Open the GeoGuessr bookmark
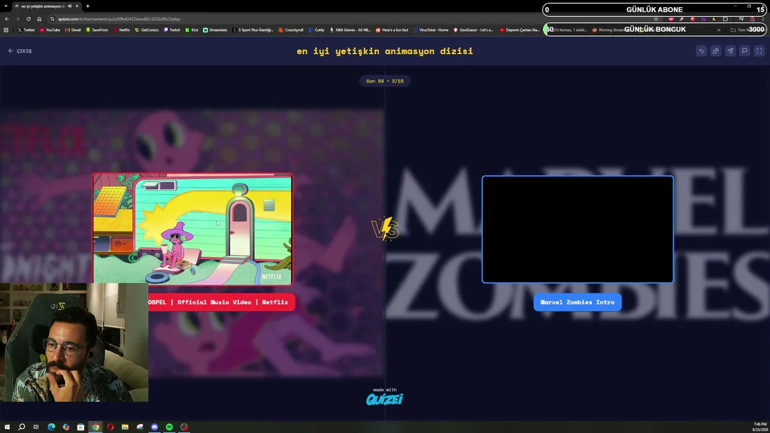The height and width of the screenshot is (433, 770). click(473, 30)
